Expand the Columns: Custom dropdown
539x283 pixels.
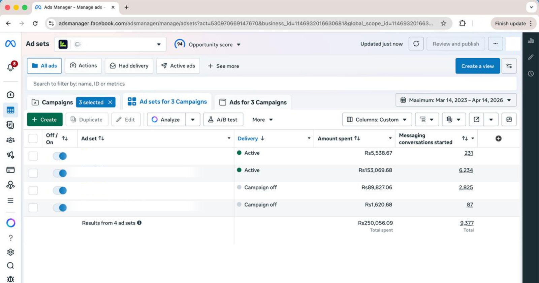[377, 120]
